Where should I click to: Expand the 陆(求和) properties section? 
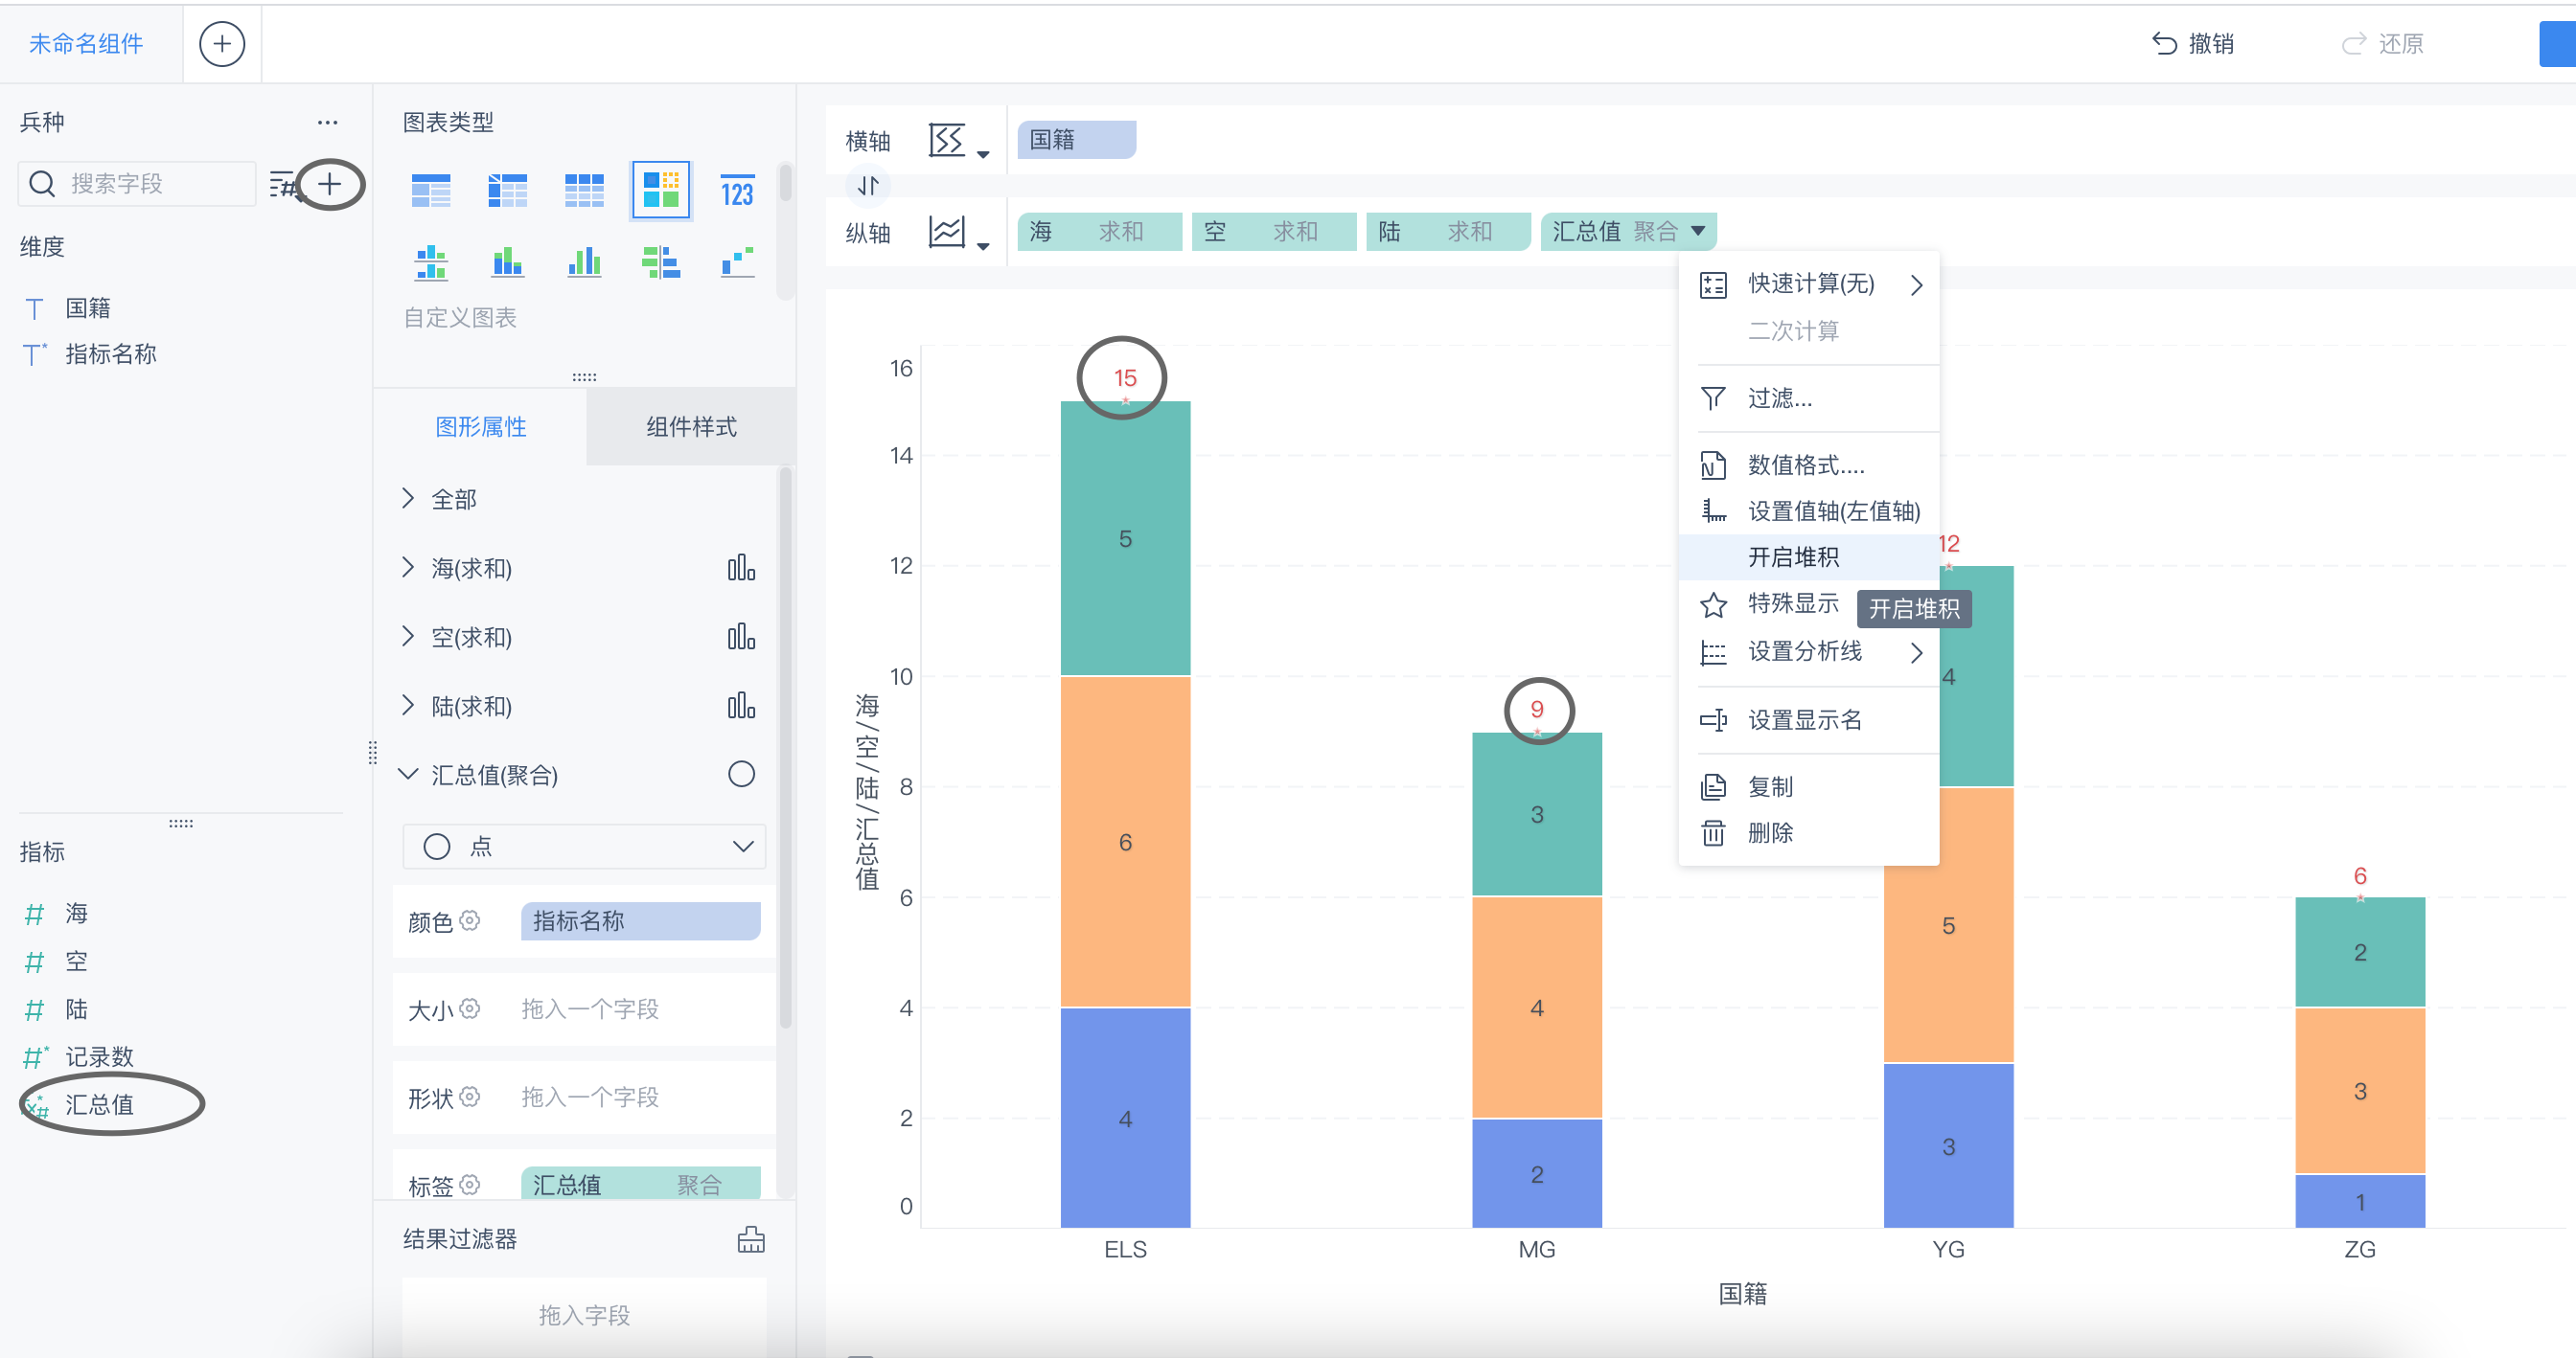407,706
